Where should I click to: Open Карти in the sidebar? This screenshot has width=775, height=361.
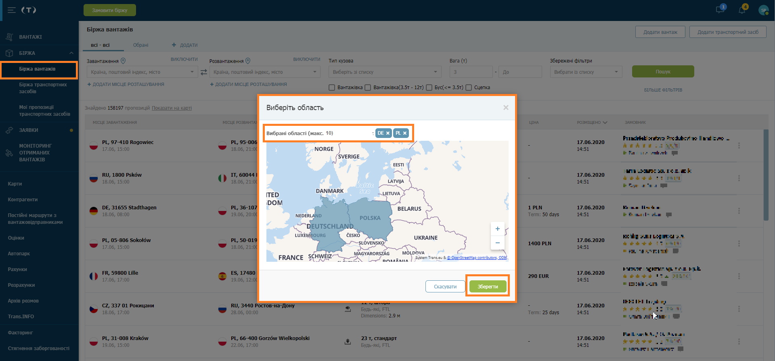15,184
